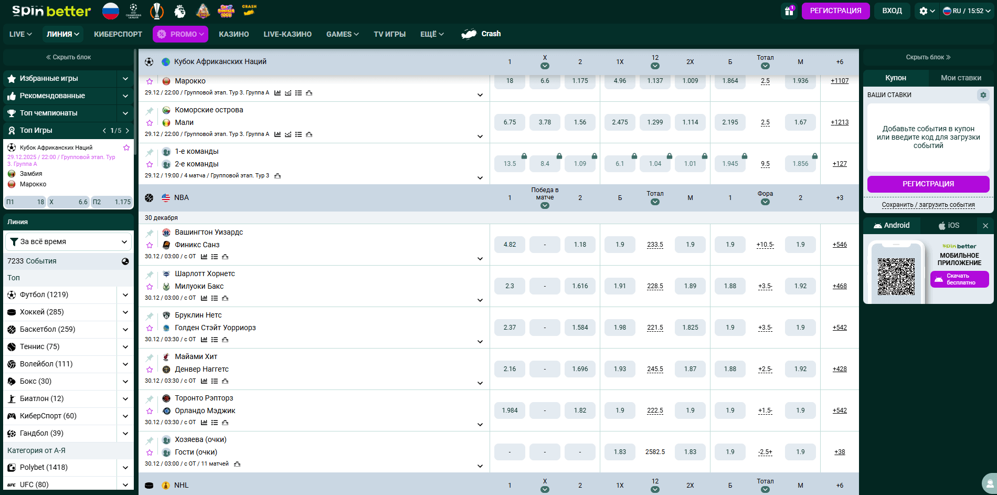Open the За всё время time filter dropdown
997x495 pixels.
[x=69, y=242]
